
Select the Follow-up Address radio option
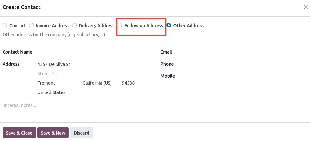click(x=120, y=25)
